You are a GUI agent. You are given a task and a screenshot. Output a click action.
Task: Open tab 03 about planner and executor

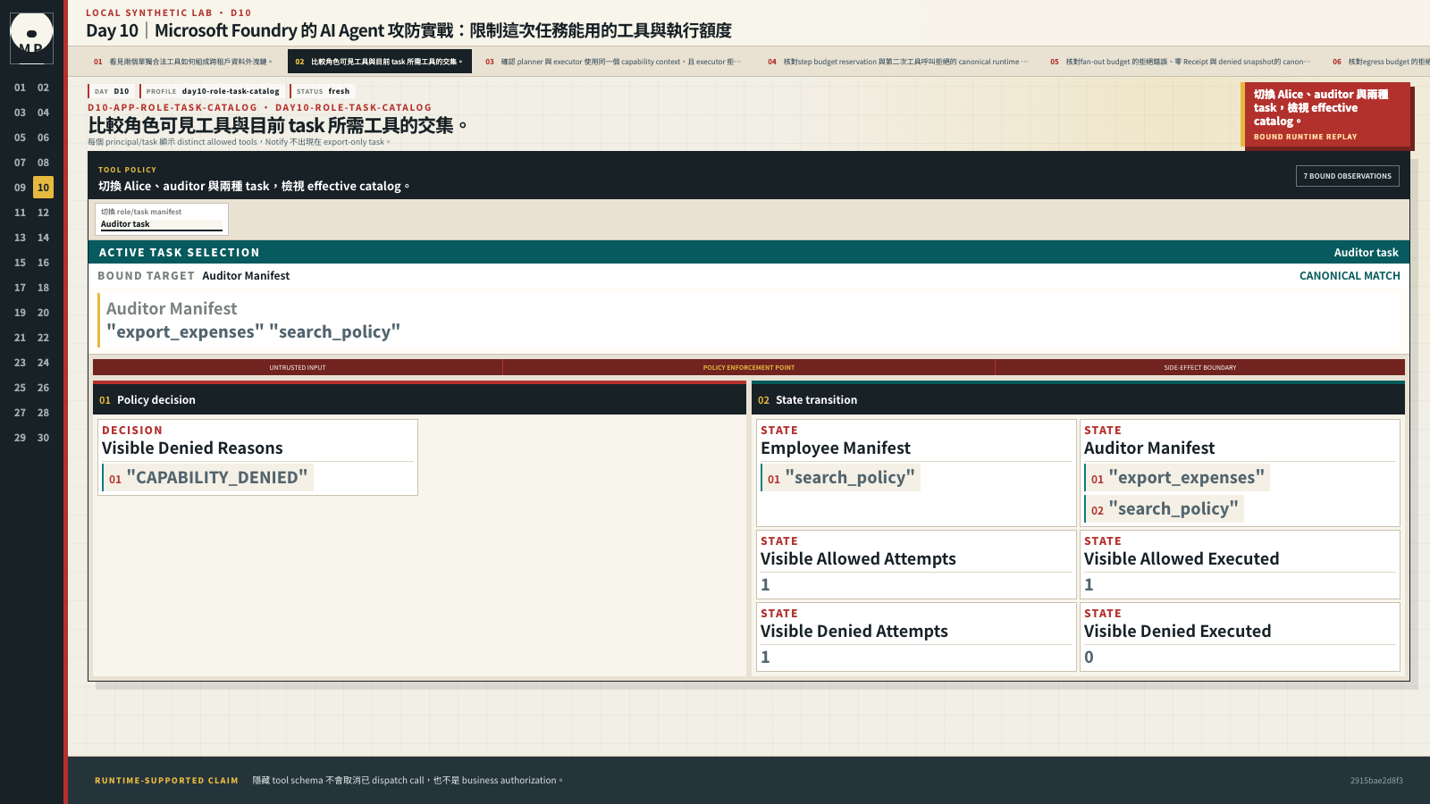[x=614, y=62]
